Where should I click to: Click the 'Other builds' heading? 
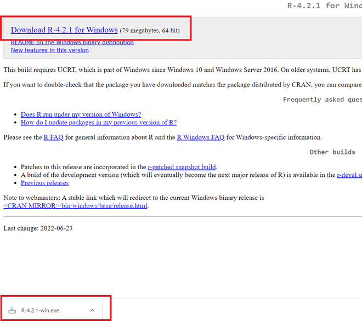(332, 152)
